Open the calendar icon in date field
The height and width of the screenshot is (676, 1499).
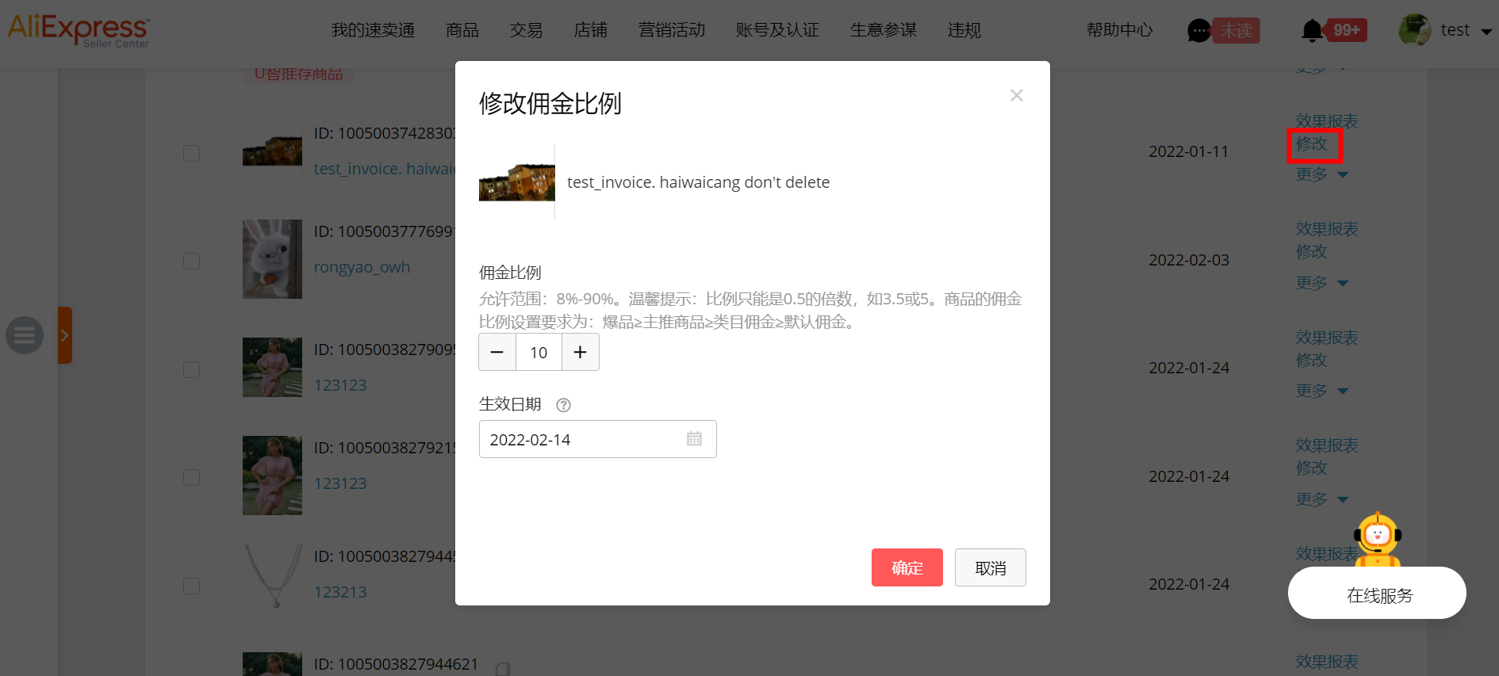(x=694, y=439)
